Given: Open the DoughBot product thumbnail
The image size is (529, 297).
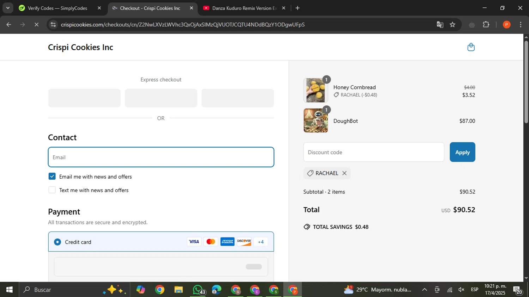Looking at the screenshot, I should click(x=316, y=120).
